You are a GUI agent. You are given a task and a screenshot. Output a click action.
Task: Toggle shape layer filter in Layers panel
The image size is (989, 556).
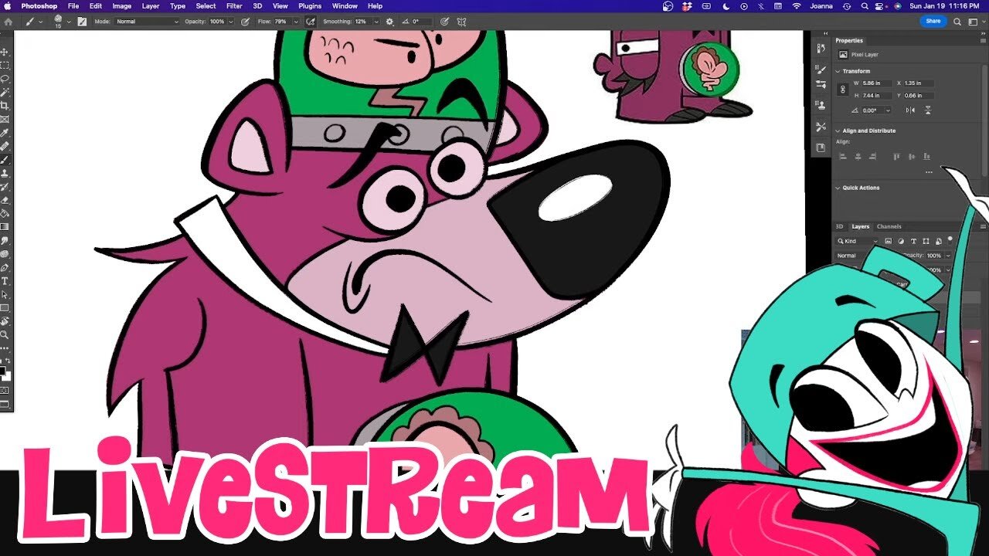927,241
